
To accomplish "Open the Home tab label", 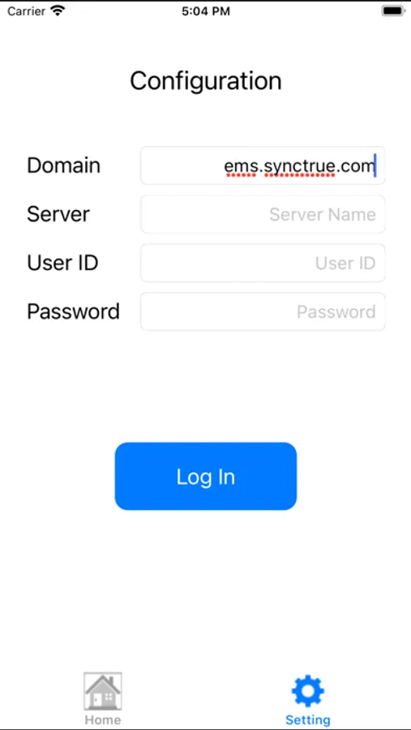I will (103, 719).
